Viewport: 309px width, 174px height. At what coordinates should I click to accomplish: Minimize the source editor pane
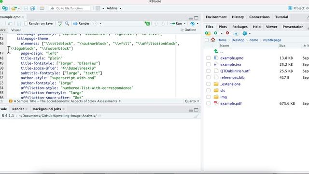[x=191, y=18]
